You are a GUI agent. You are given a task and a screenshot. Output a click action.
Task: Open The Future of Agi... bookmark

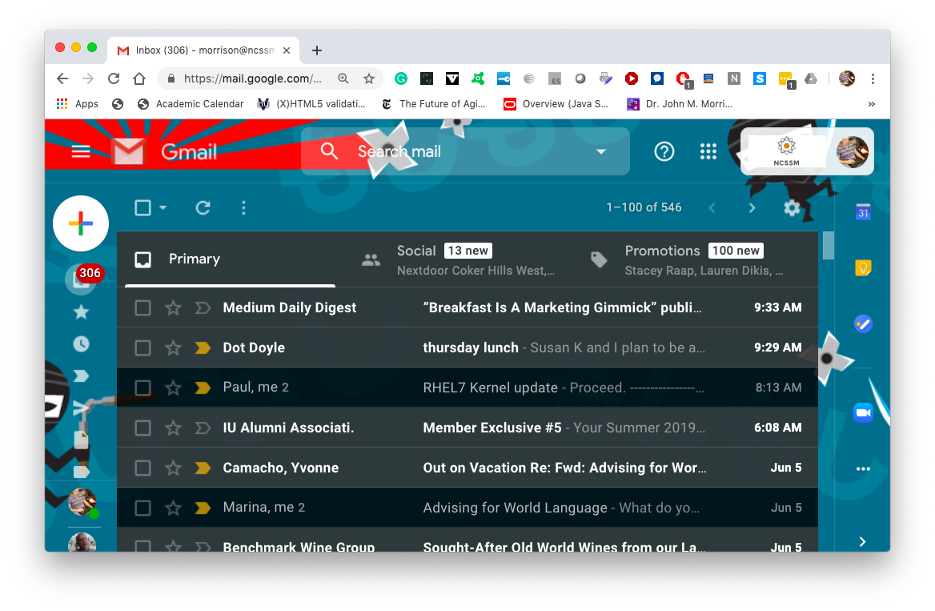click(x=434, y=104)
